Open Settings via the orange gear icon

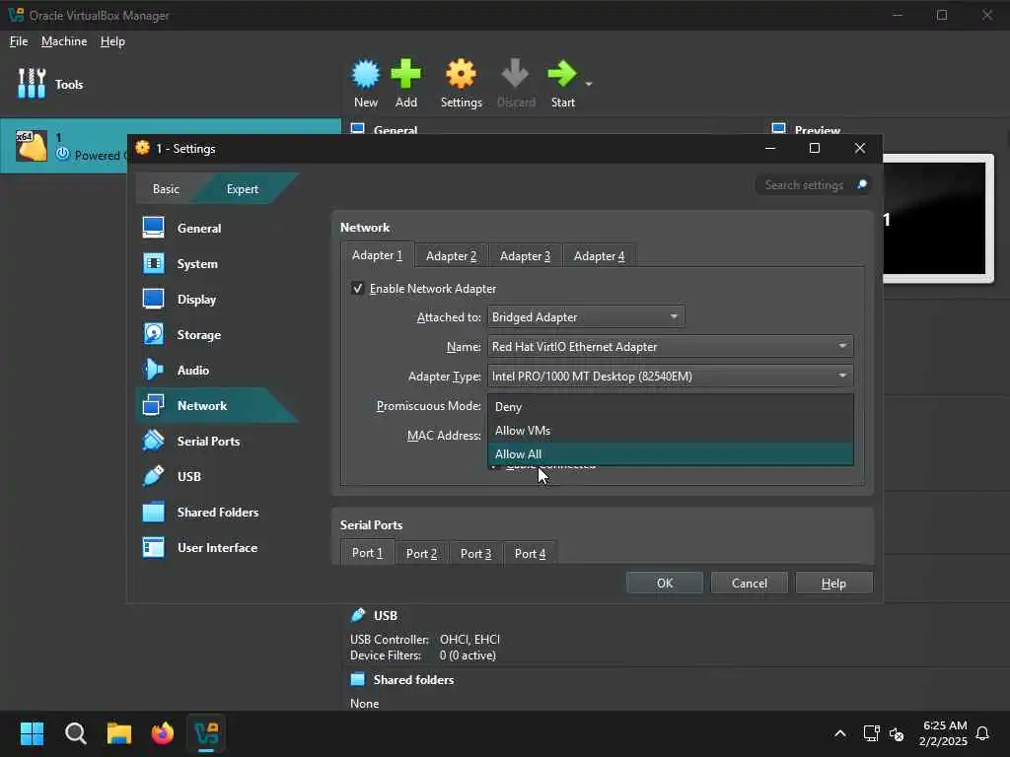click(462, 74)
